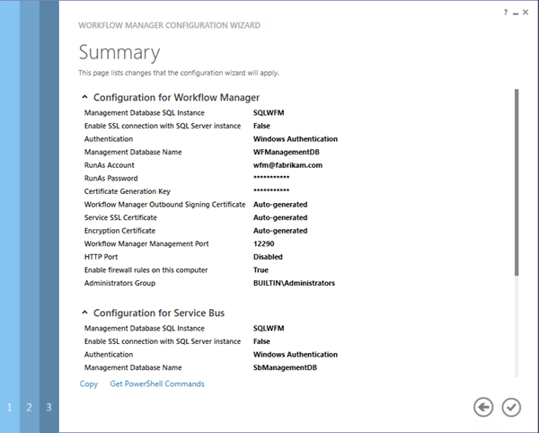The height and width of the screenshot is (433, 539).
Task: Click the HTTP Port Disabled value
Action: pos(269,257)
